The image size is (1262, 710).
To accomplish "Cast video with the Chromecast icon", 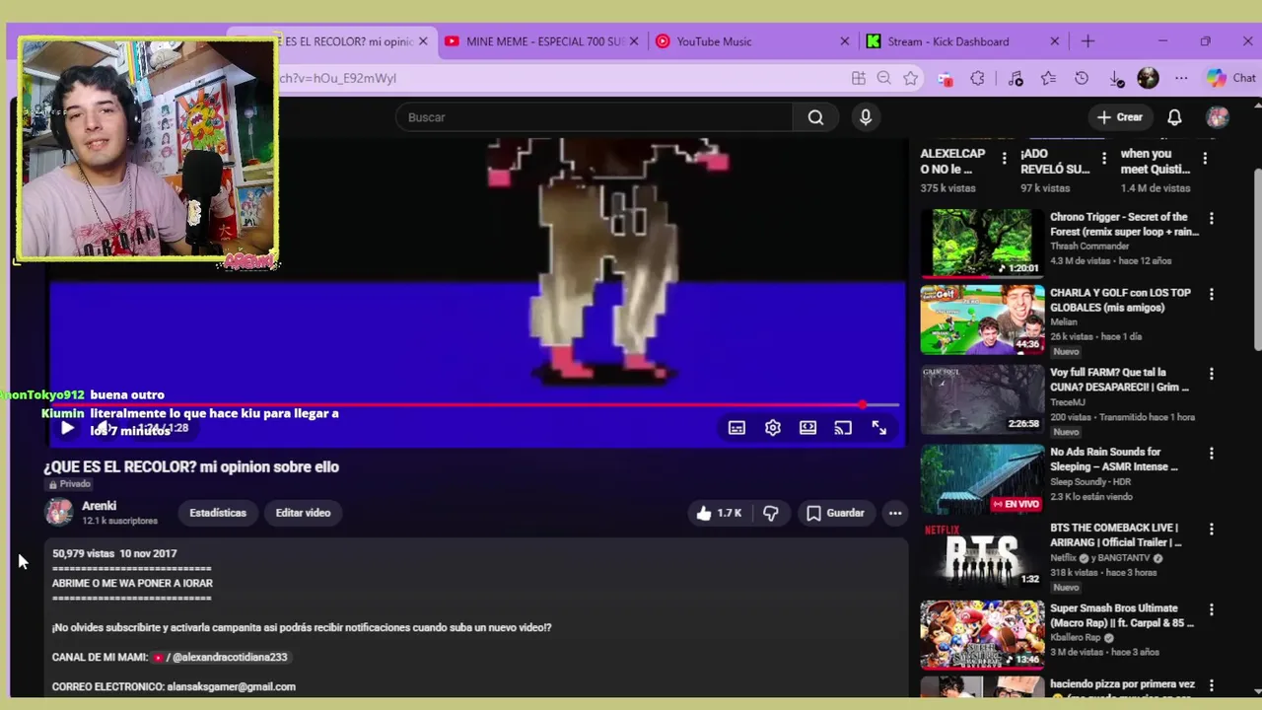I will click(843, 428).
